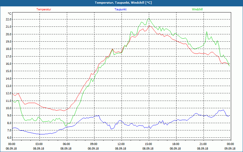The width and height of the screenshot is (243, 152).
Task: Click the green Windchill peak at 15:00
Action: (149, 18)
